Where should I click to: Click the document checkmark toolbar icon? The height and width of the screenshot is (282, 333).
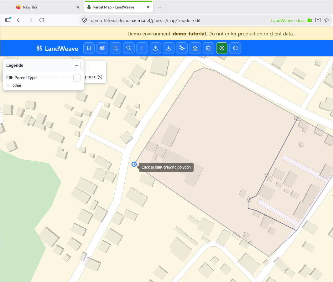pyautogui.click(x=116, y=48)
